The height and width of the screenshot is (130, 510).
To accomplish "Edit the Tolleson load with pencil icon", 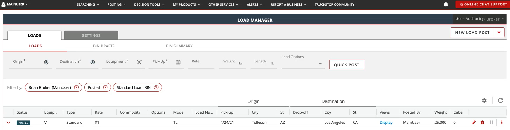I will tap(474, 123).
